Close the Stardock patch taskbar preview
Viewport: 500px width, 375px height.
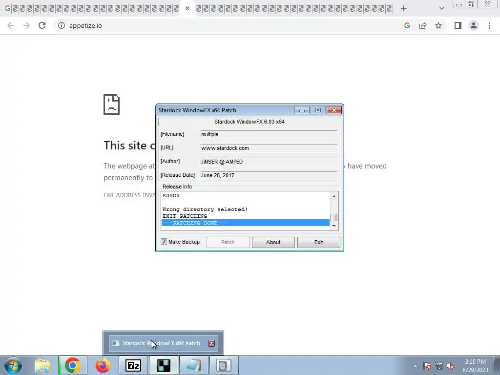click(x=211, y=343)
